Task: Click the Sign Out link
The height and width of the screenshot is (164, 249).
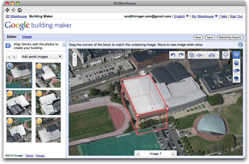Action: (236, 16)
